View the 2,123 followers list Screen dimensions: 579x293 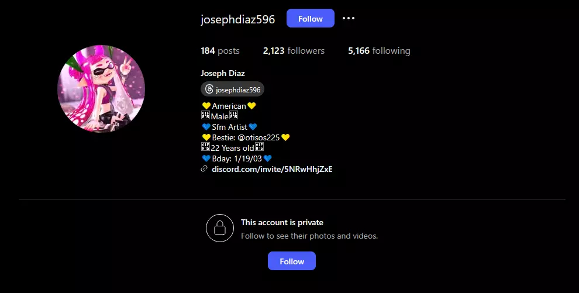tap(294, 50)
